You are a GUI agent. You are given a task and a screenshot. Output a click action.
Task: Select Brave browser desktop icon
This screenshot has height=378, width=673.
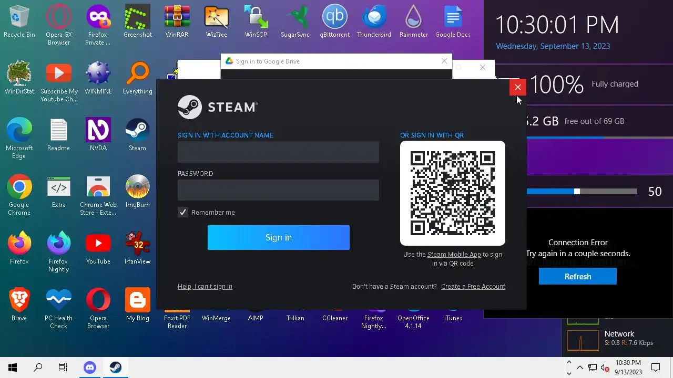pos(19,306)
